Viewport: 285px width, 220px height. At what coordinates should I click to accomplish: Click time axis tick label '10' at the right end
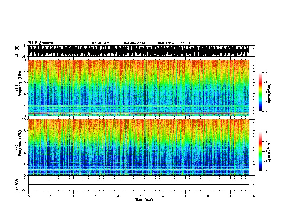[x=253, y=196]
